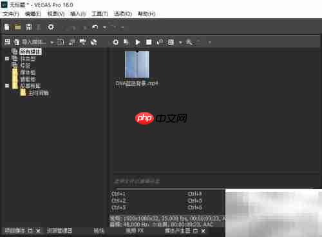Open the 文件(F) menu
Image resolution: width=322 pixels, height=237 pixels.
(x=11, y=14)
